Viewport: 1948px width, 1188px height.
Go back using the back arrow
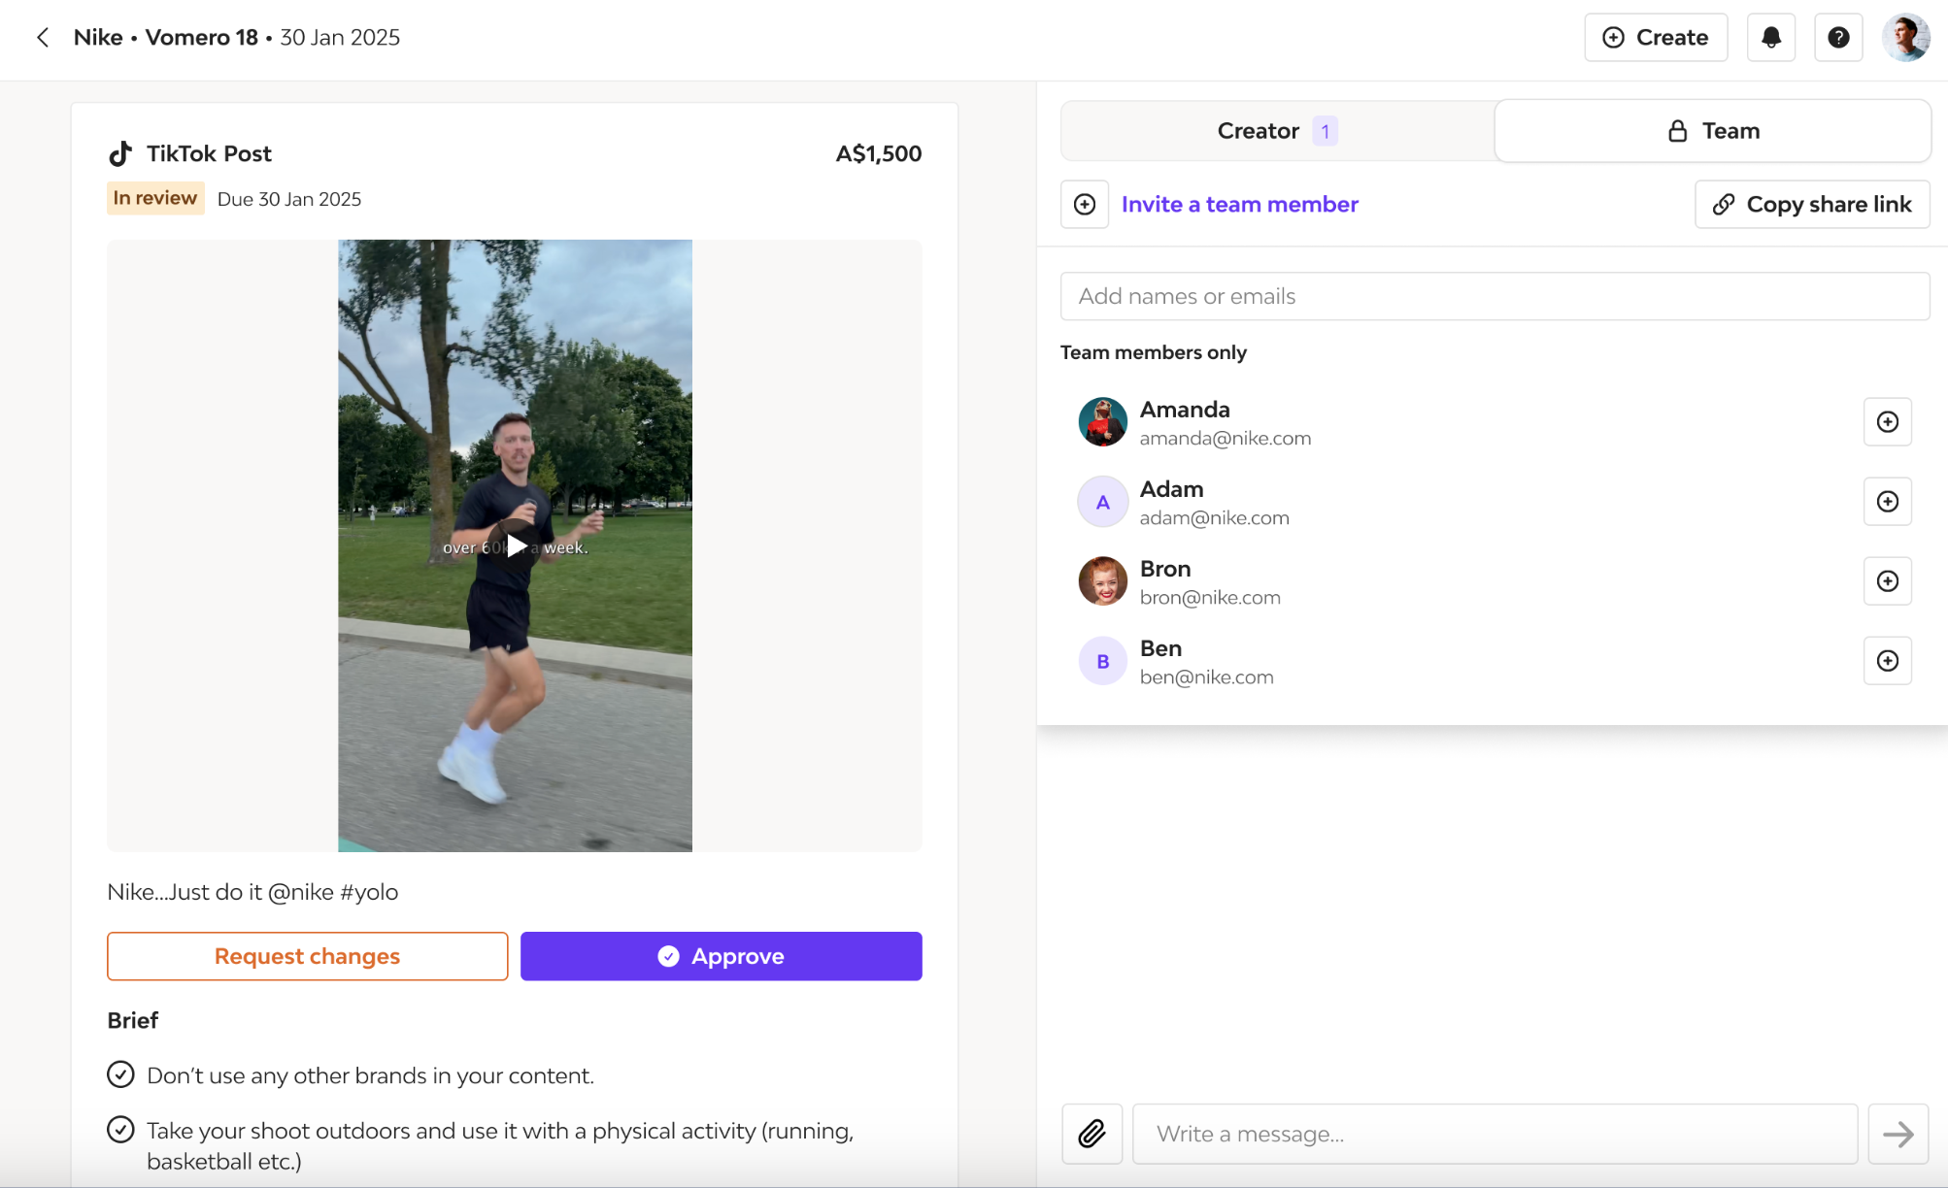pos(43,38)
